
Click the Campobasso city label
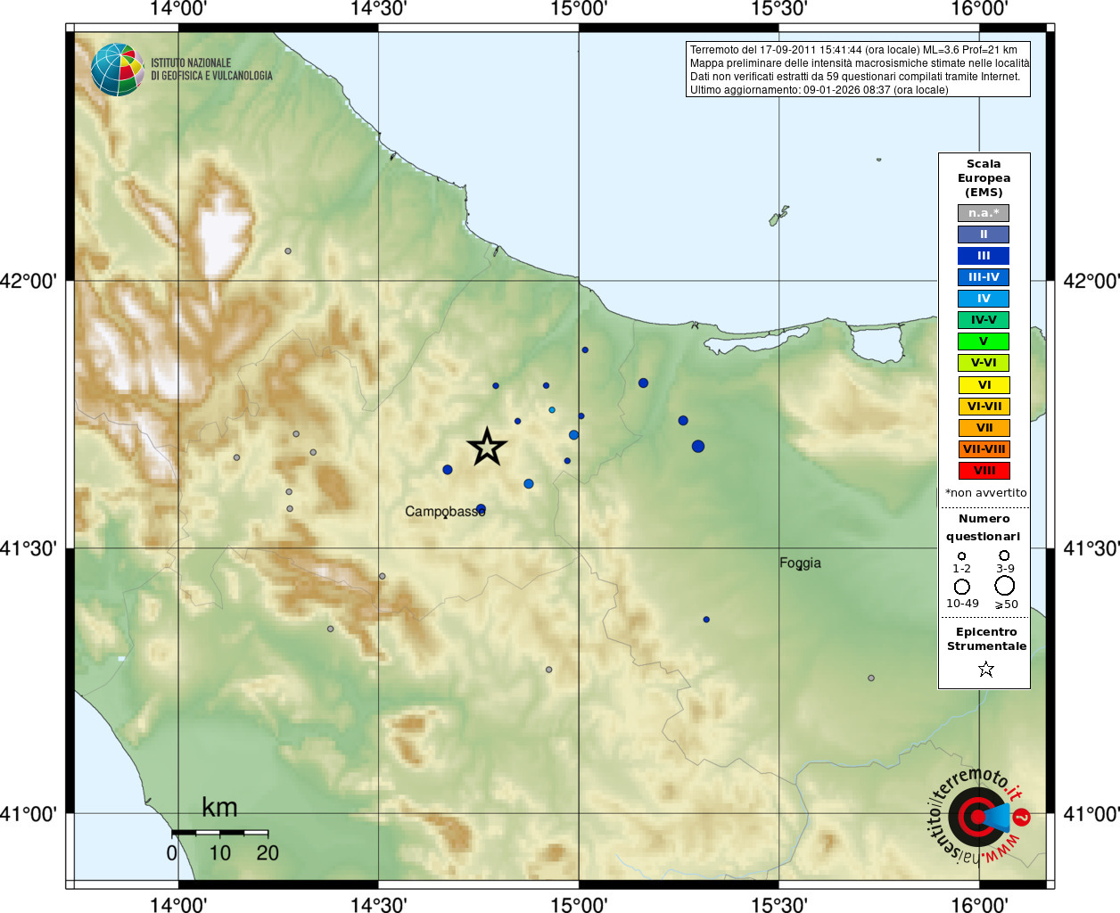(x=445, y=512)
